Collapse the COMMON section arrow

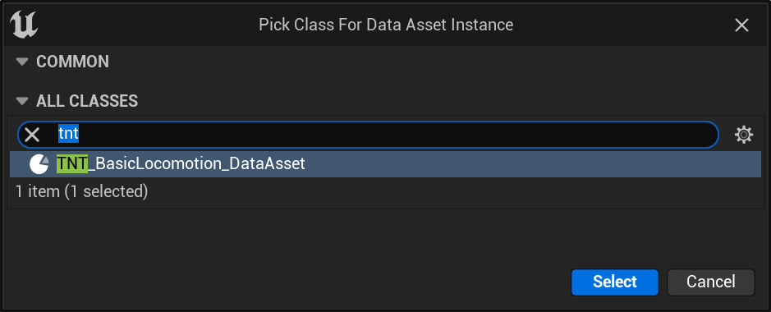pyautogui.click(x=22, y=62)
